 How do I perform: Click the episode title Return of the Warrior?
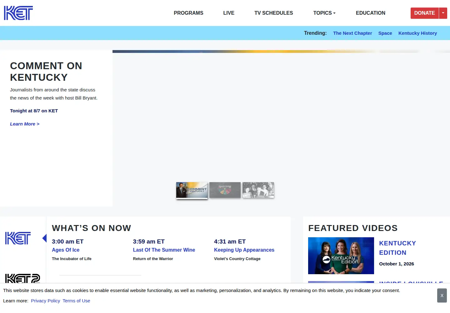tap(153, 259)
